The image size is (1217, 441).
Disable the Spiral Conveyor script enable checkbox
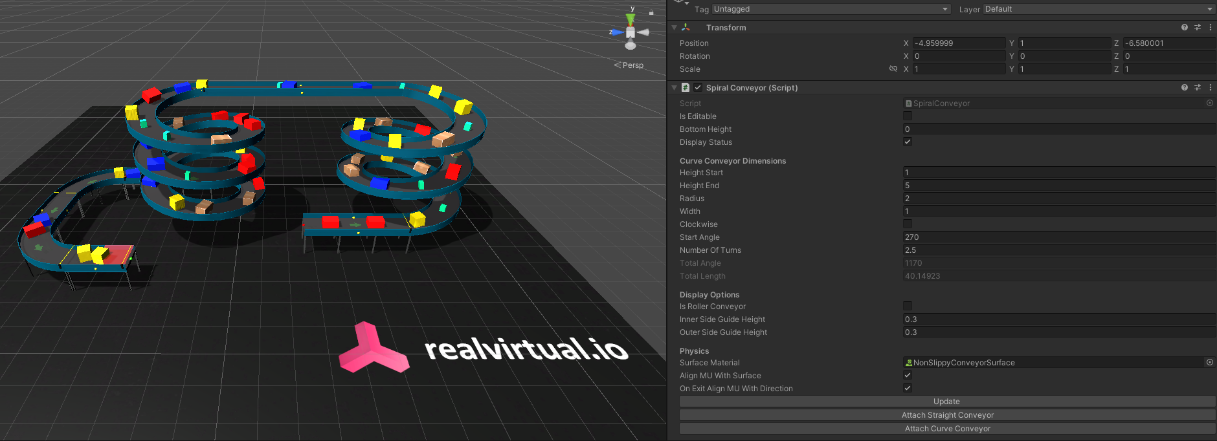(x=698, y=87)
